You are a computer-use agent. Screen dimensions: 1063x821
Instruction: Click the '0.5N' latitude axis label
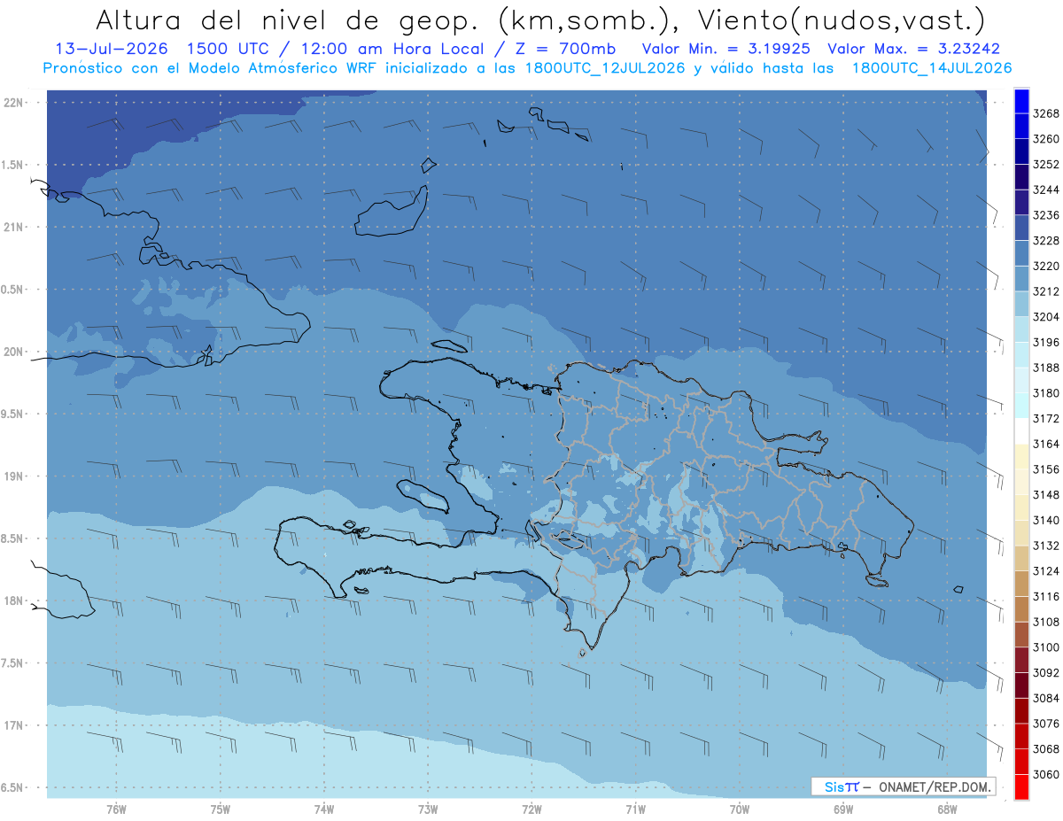12,290
